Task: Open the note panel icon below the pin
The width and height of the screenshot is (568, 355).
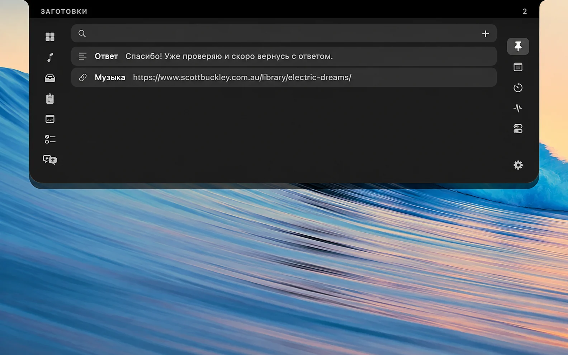Action: (x=518, y=67)
